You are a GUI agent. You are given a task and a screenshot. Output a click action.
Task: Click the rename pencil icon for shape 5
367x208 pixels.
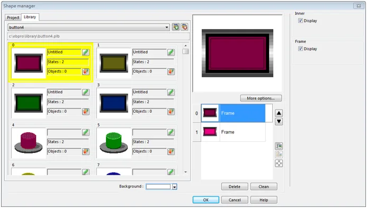point(171,132)
